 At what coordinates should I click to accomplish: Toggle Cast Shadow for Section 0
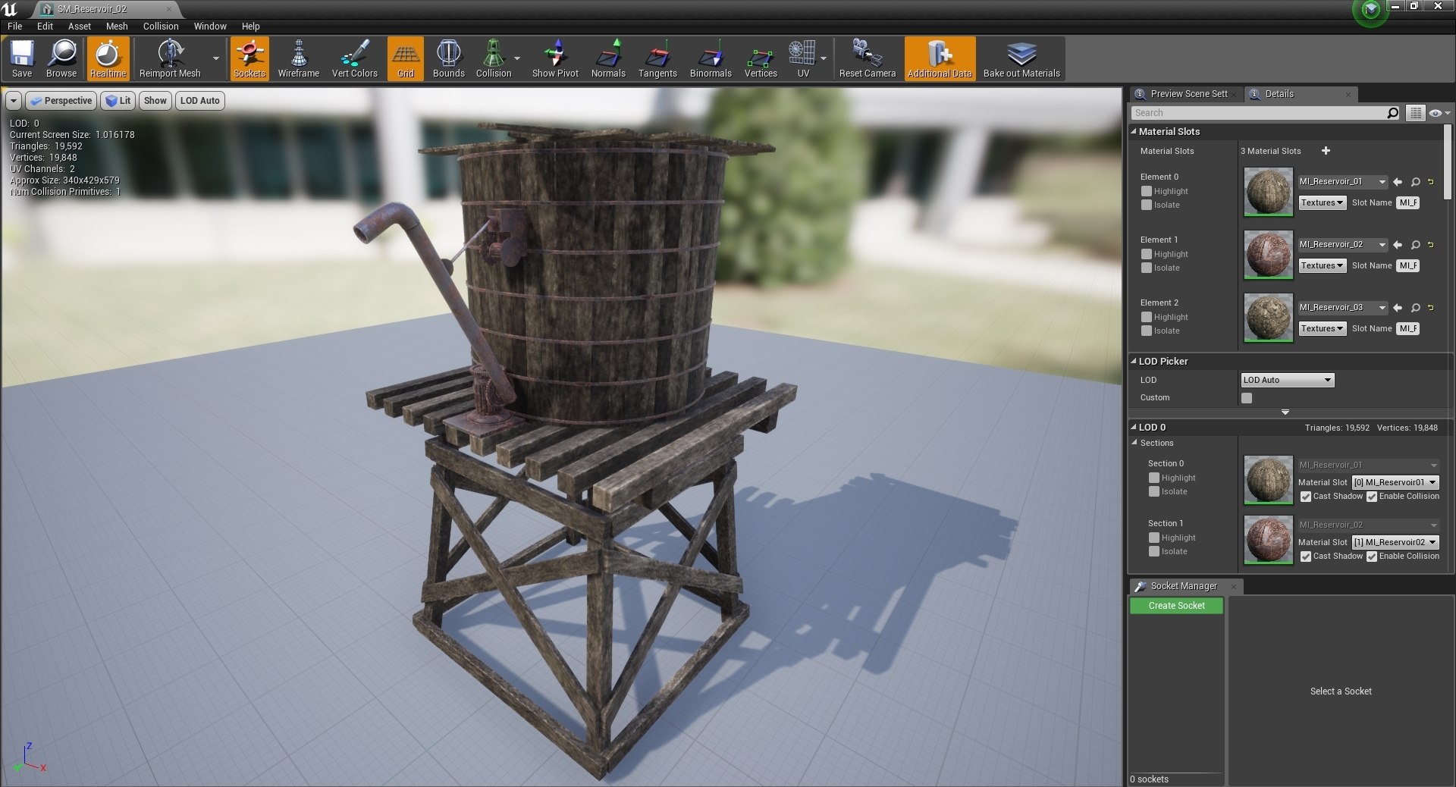pyautogui.click(x=1306, y=497)
